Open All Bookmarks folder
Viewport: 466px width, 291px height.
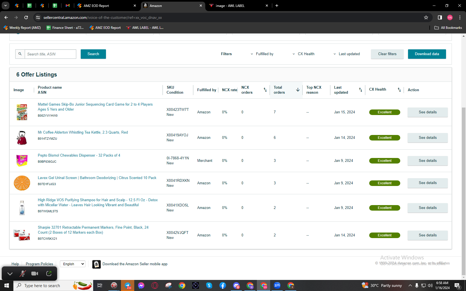(x=448, y=28)
